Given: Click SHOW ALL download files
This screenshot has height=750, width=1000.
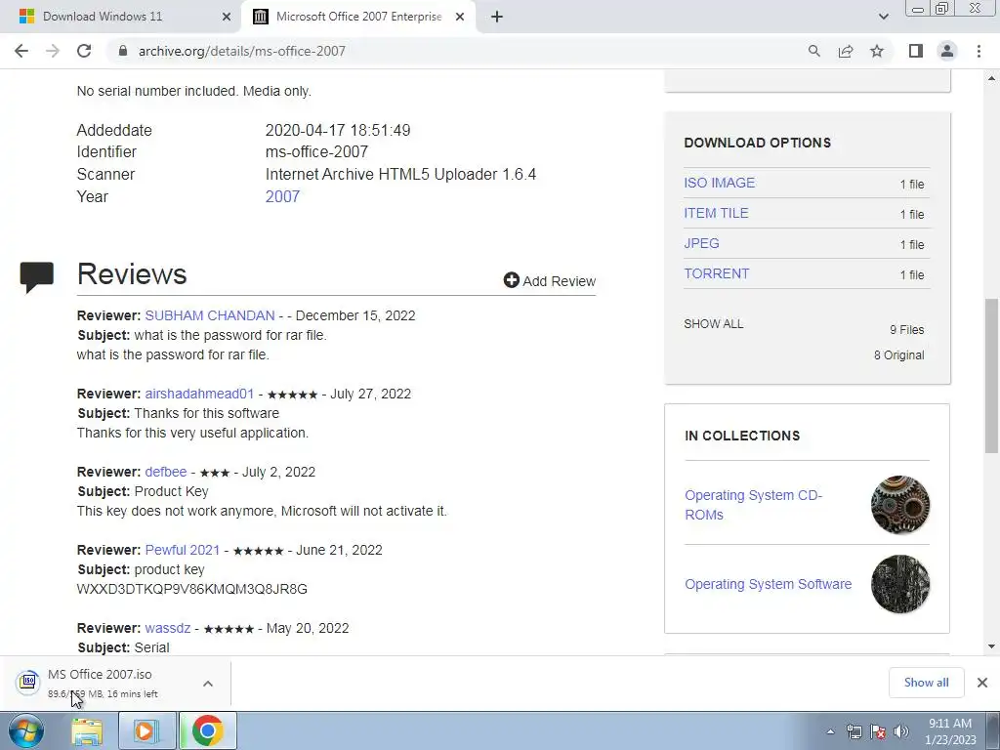Looking at the screenshot, I should point(714,324).
